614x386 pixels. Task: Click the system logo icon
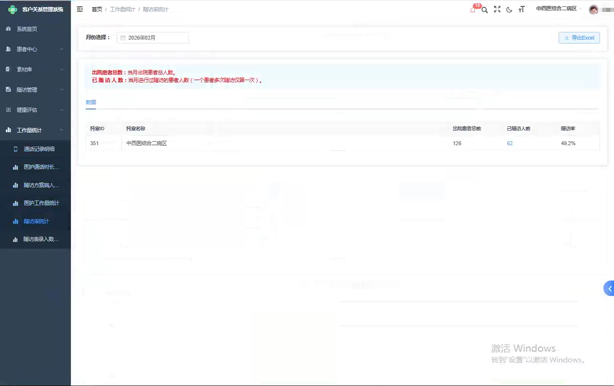[x=13, y=9]
